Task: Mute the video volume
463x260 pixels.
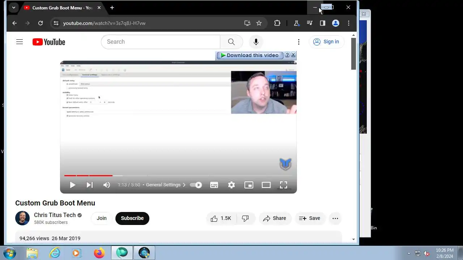Action: (107, 185)
